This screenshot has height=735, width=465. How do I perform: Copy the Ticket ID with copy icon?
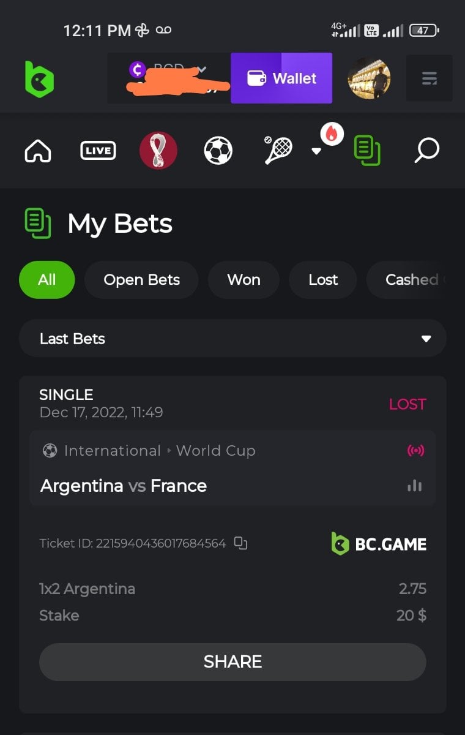(x=241, y=543)
